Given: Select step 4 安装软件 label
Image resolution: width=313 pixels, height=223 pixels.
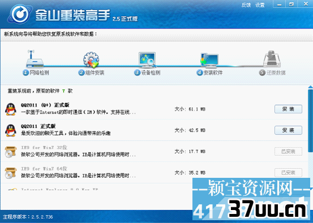Looking at the screenshot, I should [x=209, y=73].
